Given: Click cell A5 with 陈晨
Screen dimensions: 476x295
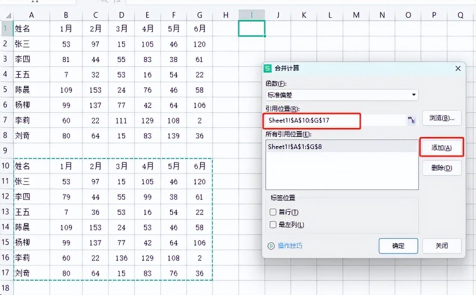Looking at the screenshot, I should tap(31, 90).
